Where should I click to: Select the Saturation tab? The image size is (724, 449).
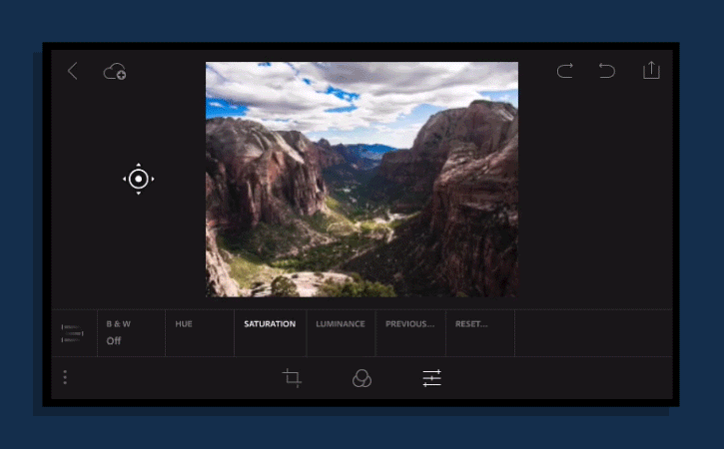tap(270, 324)
